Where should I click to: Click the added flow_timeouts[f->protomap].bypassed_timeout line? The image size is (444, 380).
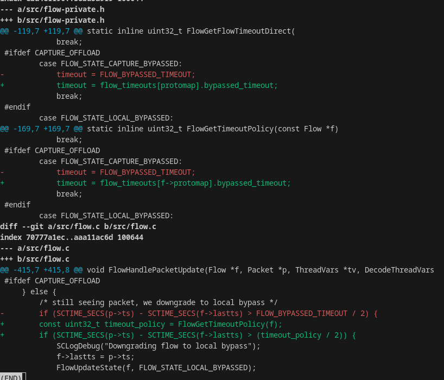pyautogui.click(x=173, y=183)
